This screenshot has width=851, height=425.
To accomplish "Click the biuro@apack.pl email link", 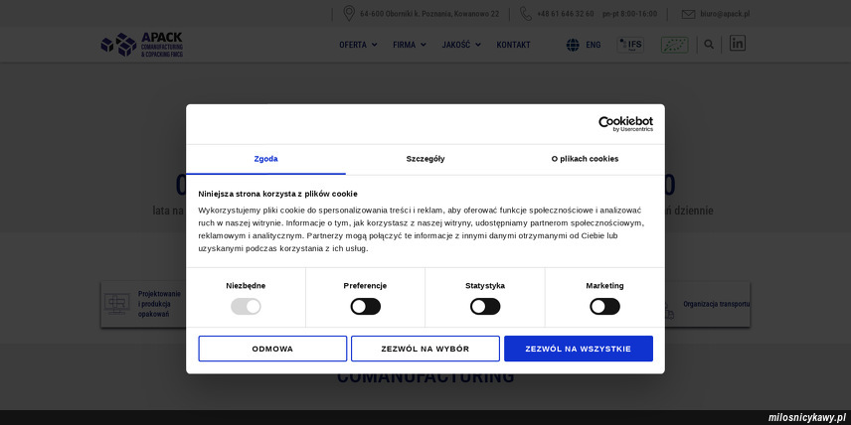I will [x=725, y=14].
